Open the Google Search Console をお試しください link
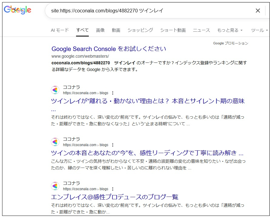This screenshot has height=218, width=270. click(109, 49)
